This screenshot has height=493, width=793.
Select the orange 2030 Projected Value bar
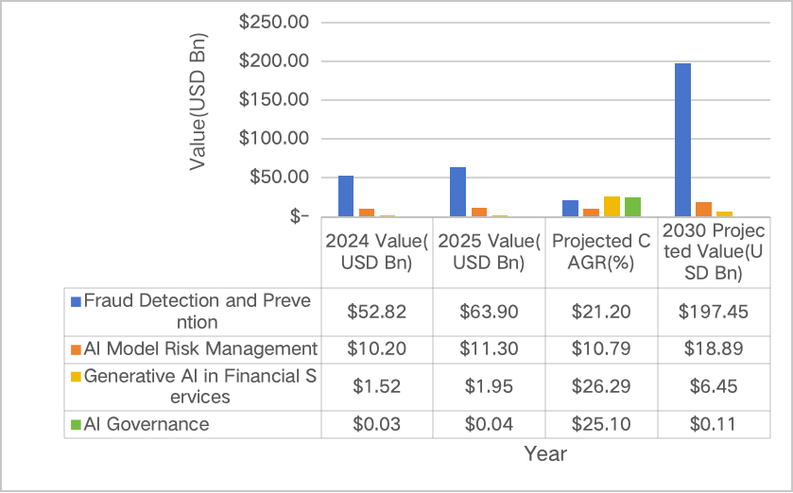coord(703,209)
